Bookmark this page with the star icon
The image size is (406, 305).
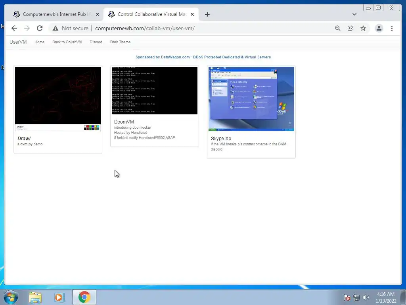[363, 28]
